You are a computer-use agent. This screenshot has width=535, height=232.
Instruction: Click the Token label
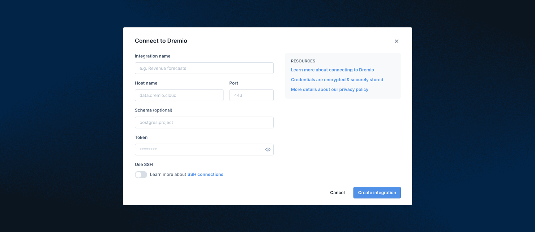141,137
